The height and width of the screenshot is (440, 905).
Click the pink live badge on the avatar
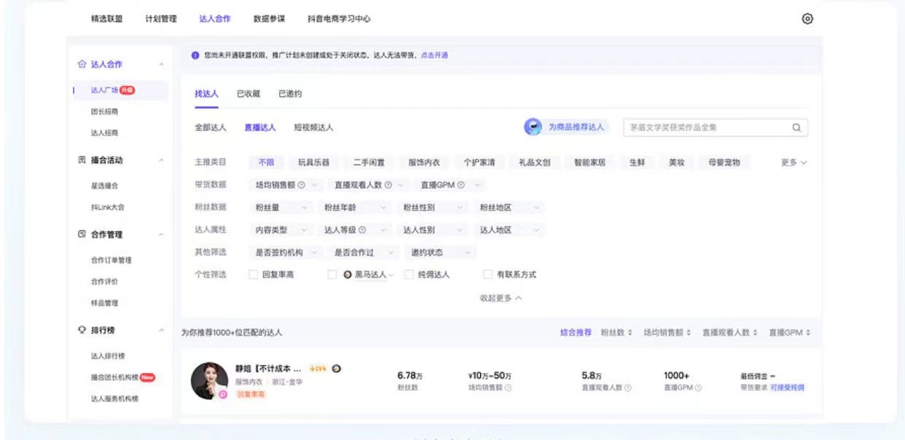tap(223, 394)
